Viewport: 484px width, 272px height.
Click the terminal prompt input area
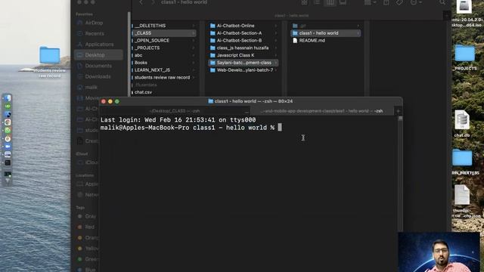click(280, 128)
